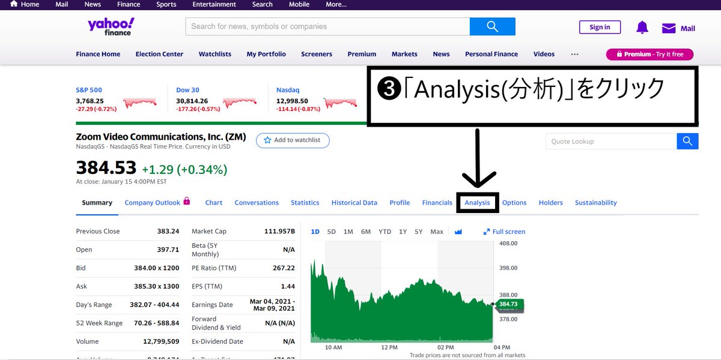Open Mail envelope icon in header
Viewport: 721px width, 360px height.
(x=669, y=28)
